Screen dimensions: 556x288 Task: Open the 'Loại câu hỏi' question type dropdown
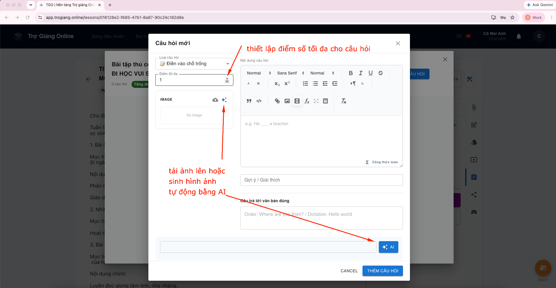coord(194,64)
